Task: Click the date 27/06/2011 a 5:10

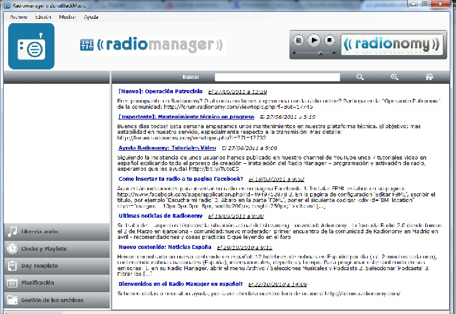Action: [x=288, y=117]
